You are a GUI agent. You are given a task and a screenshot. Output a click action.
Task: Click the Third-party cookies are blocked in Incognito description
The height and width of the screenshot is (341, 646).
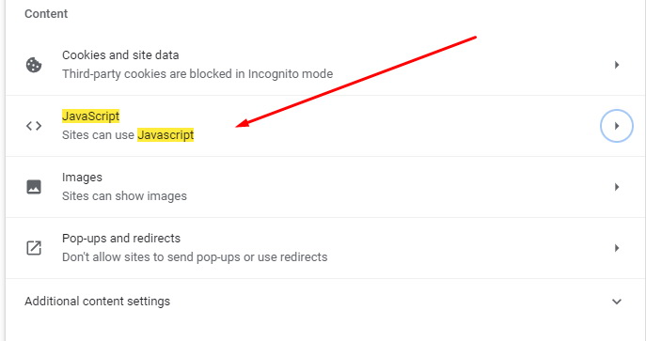tap(197, 74)
